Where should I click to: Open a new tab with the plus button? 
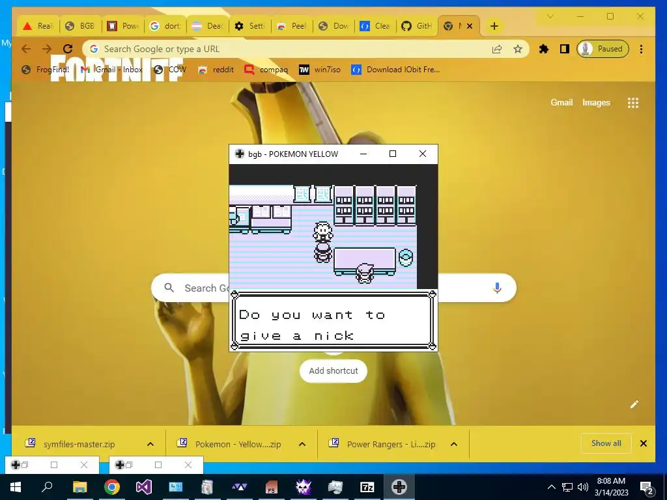(x=494, y=26)
